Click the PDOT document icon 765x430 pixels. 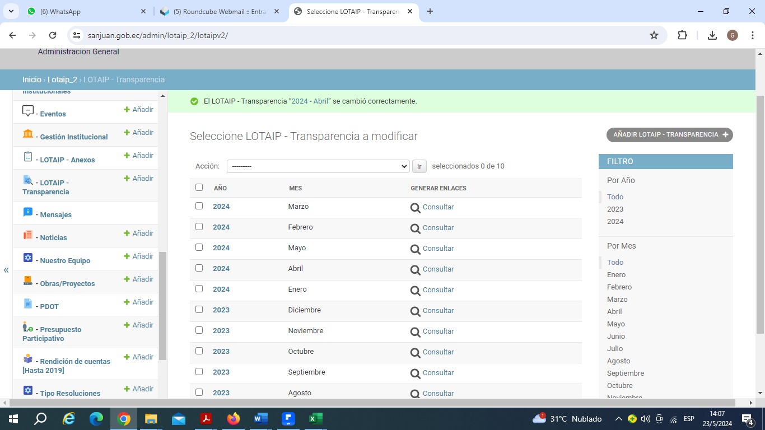coord(27,303)
